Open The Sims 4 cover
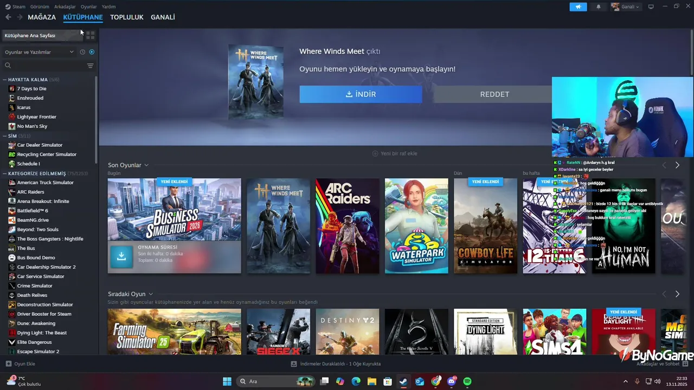694x390 pixels. (554, 331)
